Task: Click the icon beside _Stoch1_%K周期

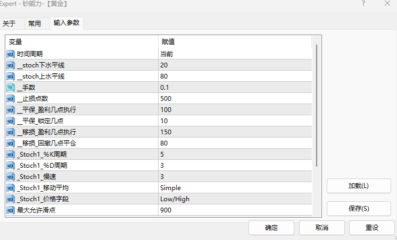Action: pos(11,154)
